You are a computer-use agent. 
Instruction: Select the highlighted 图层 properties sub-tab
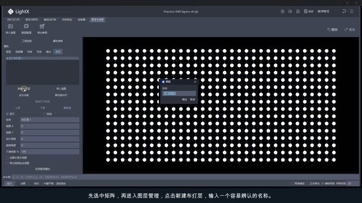58,52
